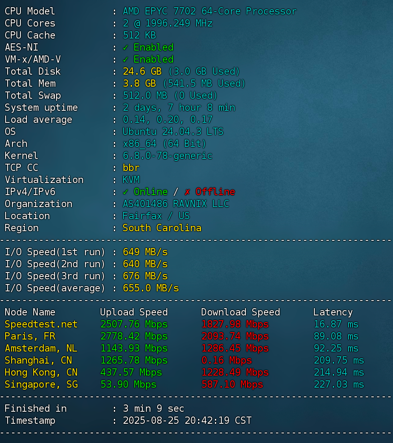Click the "I/O Speed(average)" label
The height and width of the screenshot is (443, 393).
click(55, 289)
